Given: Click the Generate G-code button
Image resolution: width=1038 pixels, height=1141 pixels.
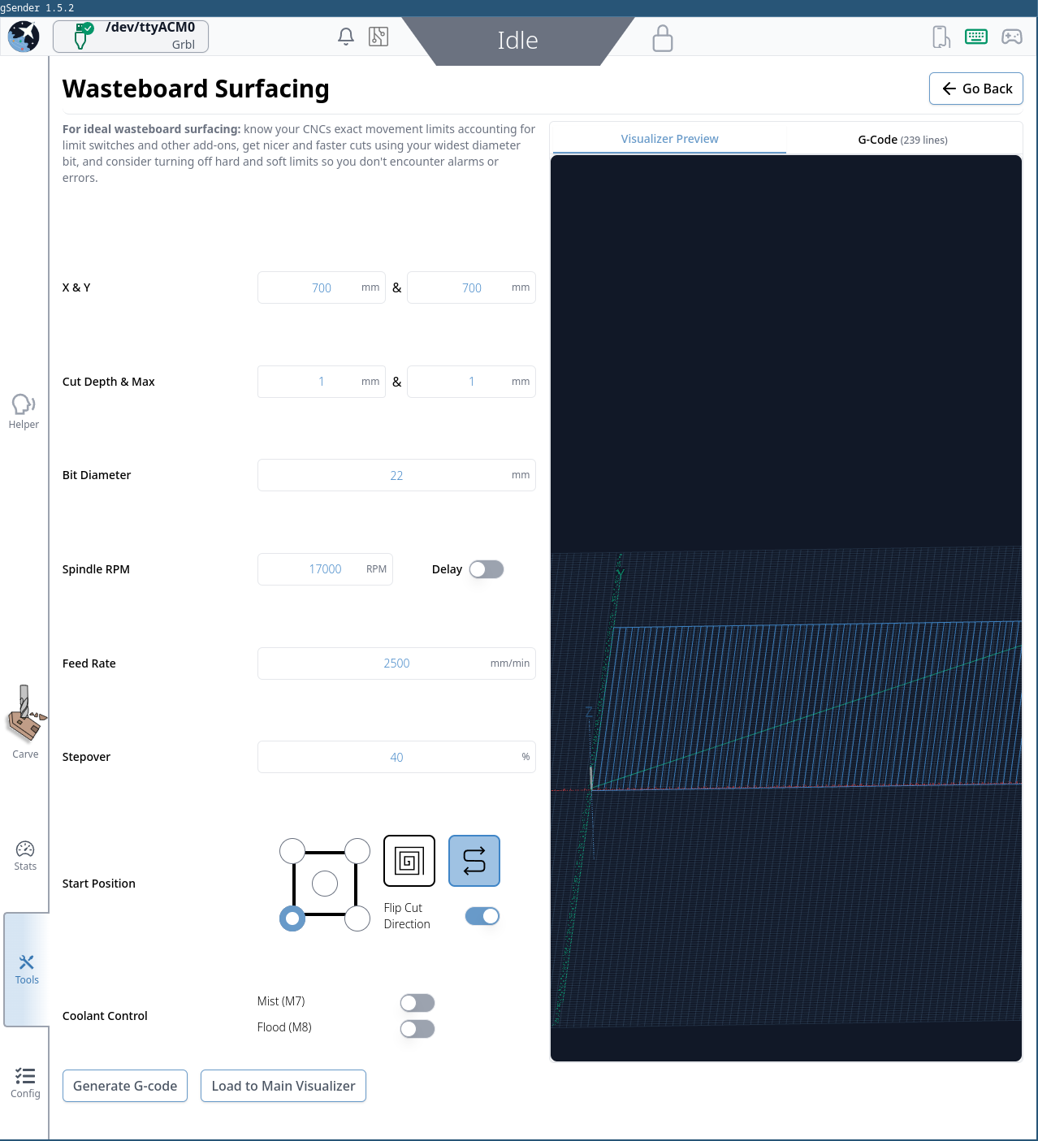Looking at the screenshot, I should click(125, 1086).
